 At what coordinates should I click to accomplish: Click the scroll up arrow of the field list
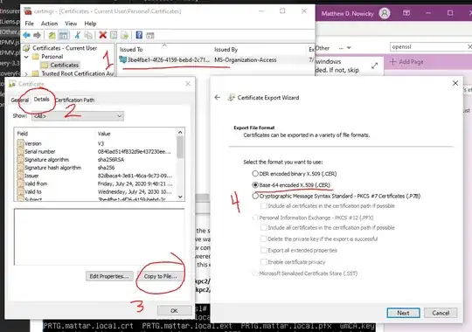click(180, 133)
